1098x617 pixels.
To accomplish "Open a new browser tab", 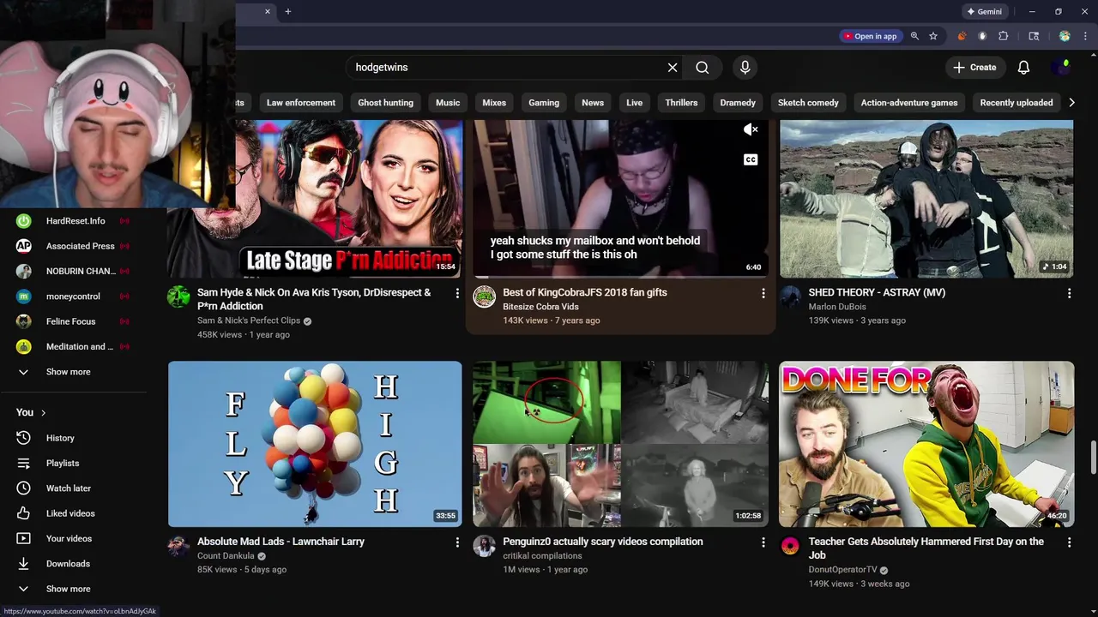I will pos(288,11).
